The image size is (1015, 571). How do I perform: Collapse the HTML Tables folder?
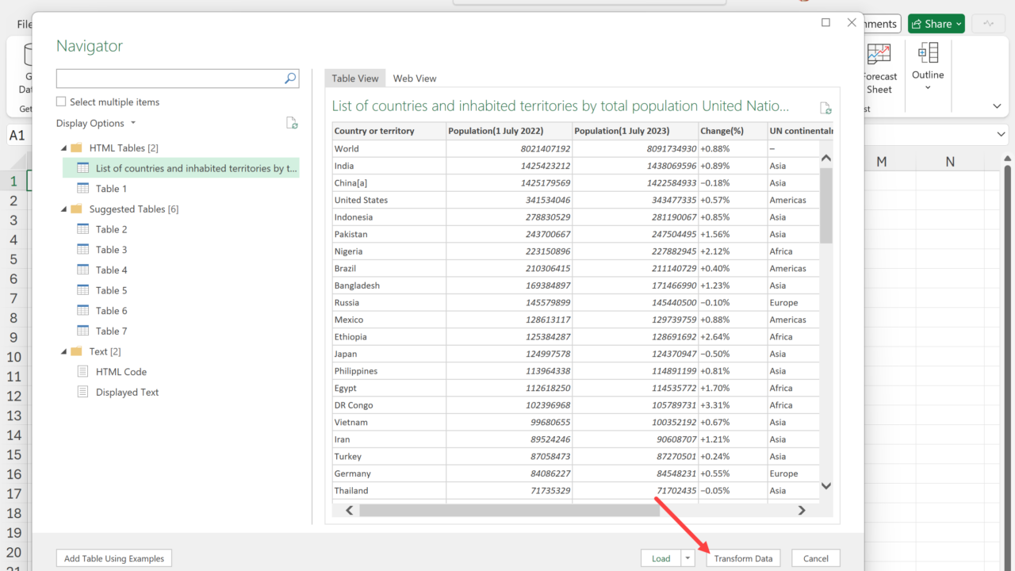(x=63, y=148)
